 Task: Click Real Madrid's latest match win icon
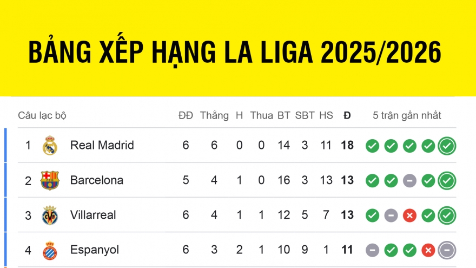(447, 146)
